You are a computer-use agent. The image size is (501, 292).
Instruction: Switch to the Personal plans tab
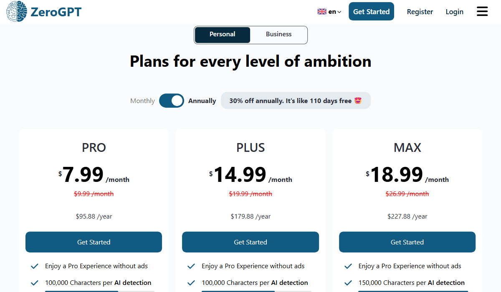(x=223, y=35)
